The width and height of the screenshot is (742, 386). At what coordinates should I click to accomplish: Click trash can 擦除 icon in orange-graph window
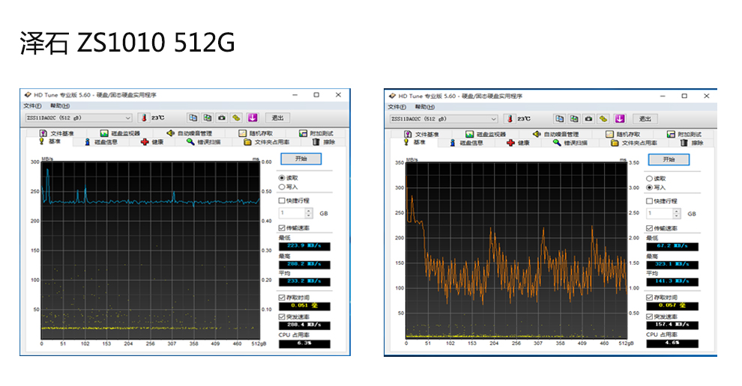[x=684, y=142]
